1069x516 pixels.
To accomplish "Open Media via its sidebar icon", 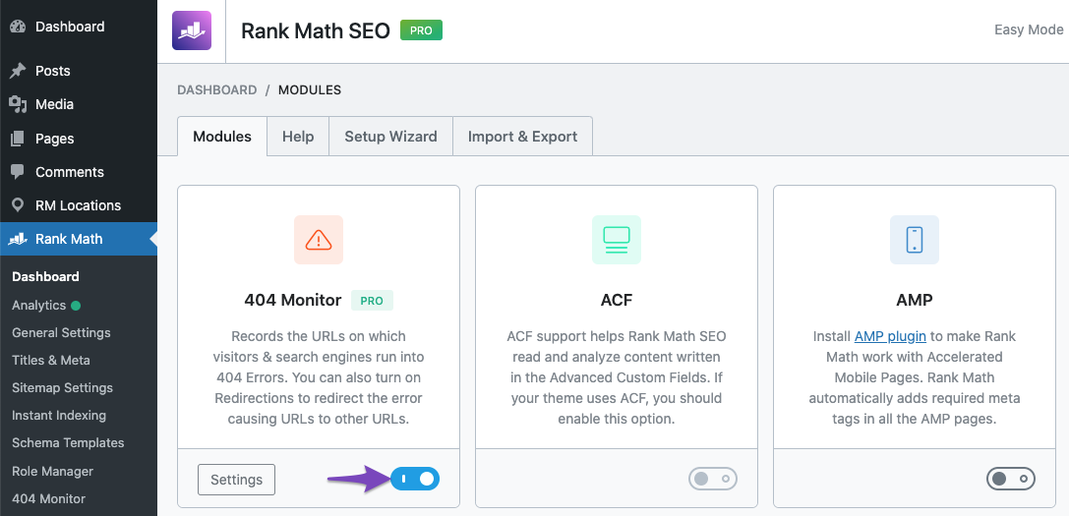I will [18, 104].
